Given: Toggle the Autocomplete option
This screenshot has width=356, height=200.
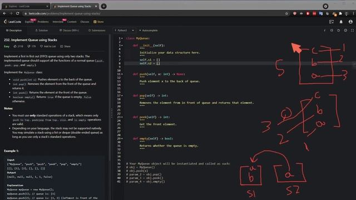Looking at the screenshot, I should click(149, 31).
